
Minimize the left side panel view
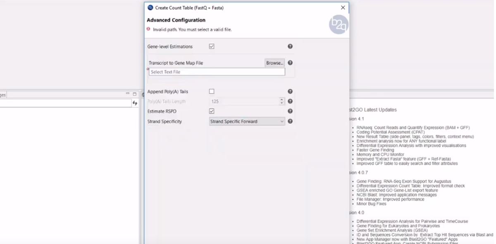(x=128, y=94)
